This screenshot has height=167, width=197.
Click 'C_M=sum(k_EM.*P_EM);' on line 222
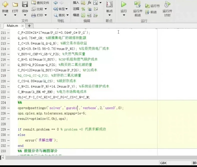[36, 92]
